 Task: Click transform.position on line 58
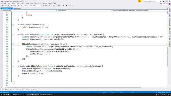point(38,27)
